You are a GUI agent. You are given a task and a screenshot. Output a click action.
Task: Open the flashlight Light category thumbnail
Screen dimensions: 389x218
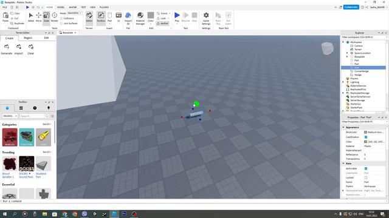(x=43, y=137)
